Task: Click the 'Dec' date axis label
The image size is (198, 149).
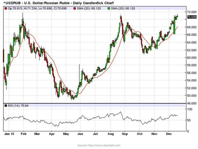Action: tap(169, 134)
